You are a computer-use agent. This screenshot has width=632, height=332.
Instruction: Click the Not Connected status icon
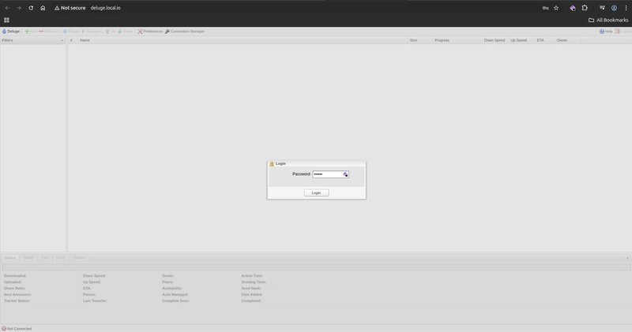pos(4,328)
